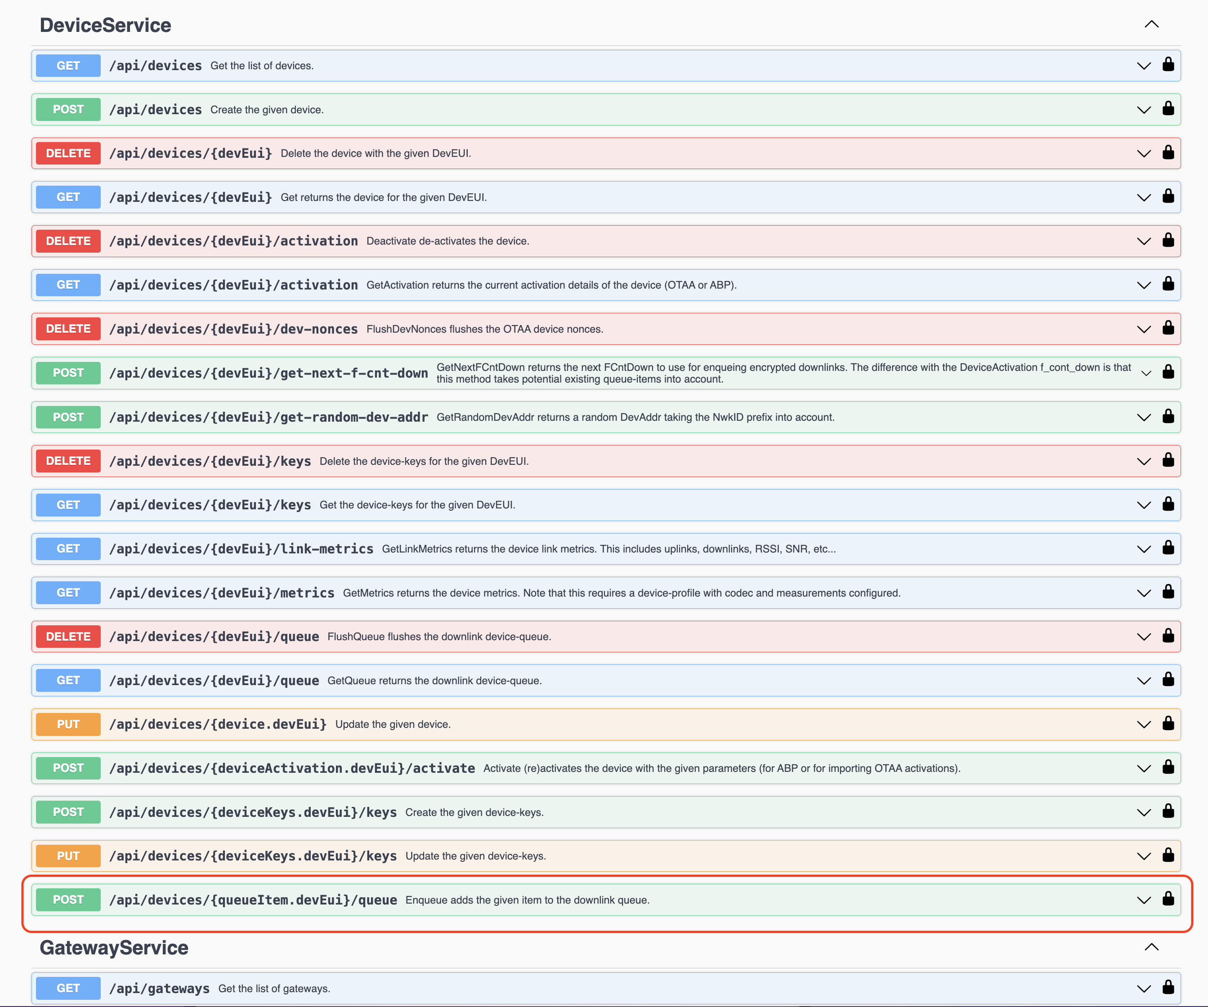Collapse the GatewayService section
The height and width of the screenshot is (1007, 1208).
tap(1151, 947)
